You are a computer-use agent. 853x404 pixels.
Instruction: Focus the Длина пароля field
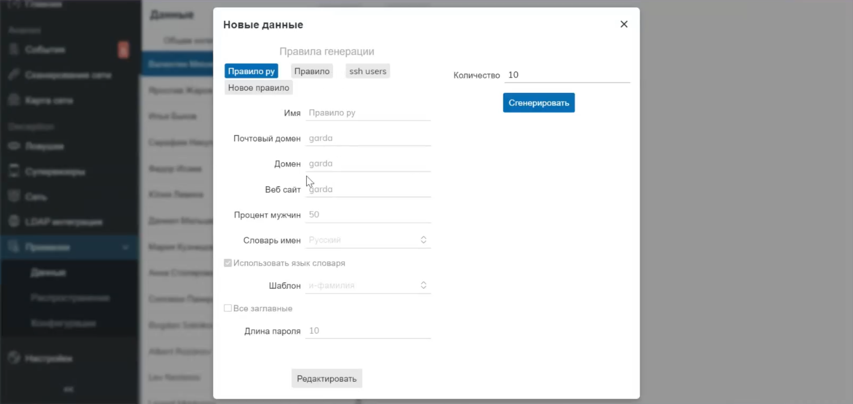click(x=368, y=331)
